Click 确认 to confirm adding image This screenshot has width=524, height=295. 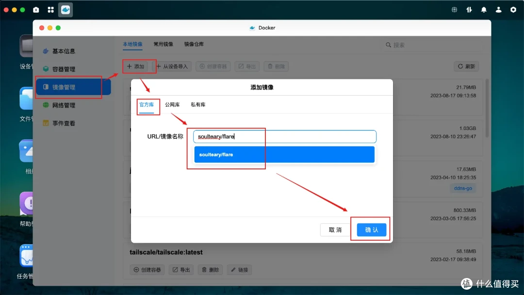(372, 229)
